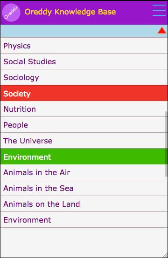Select Animals on the Land
This screenshot has height=258, width=168.
coord(84,204)
